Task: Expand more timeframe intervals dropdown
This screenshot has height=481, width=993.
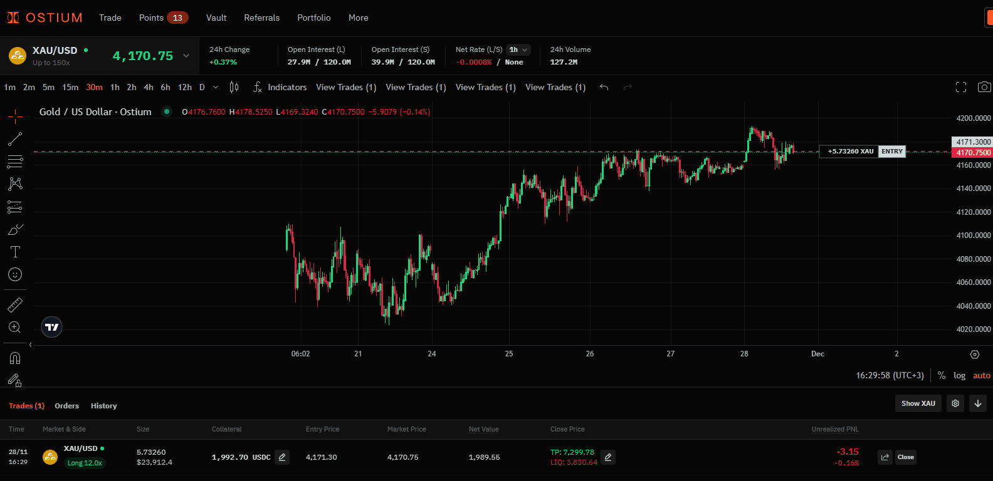Action: [x=216, y=87]
